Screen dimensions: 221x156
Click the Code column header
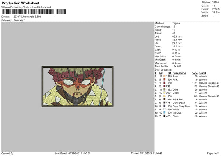coord(194,73)
